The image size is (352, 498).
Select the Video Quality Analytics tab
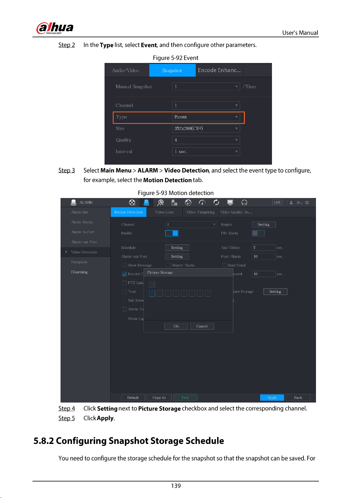coord(237,212)
